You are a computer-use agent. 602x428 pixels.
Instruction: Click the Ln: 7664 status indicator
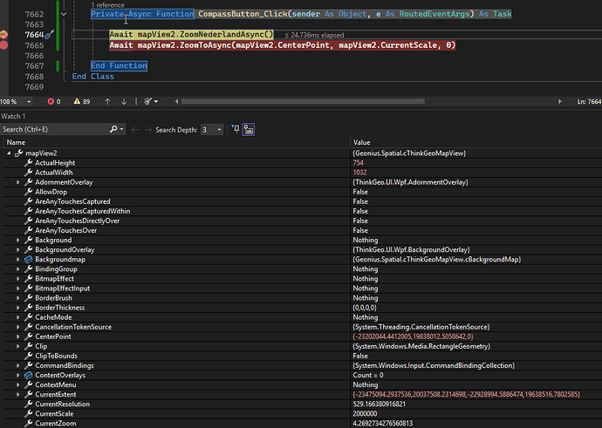click(x=589, y=102)
